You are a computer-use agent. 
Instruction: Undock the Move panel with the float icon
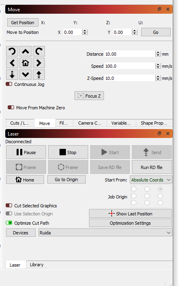coord(159,9)
